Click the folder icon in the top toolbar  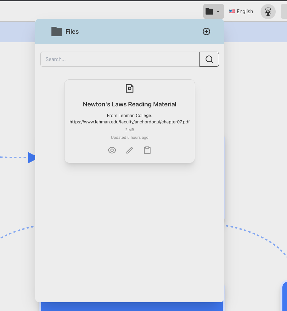click(209, 11)
